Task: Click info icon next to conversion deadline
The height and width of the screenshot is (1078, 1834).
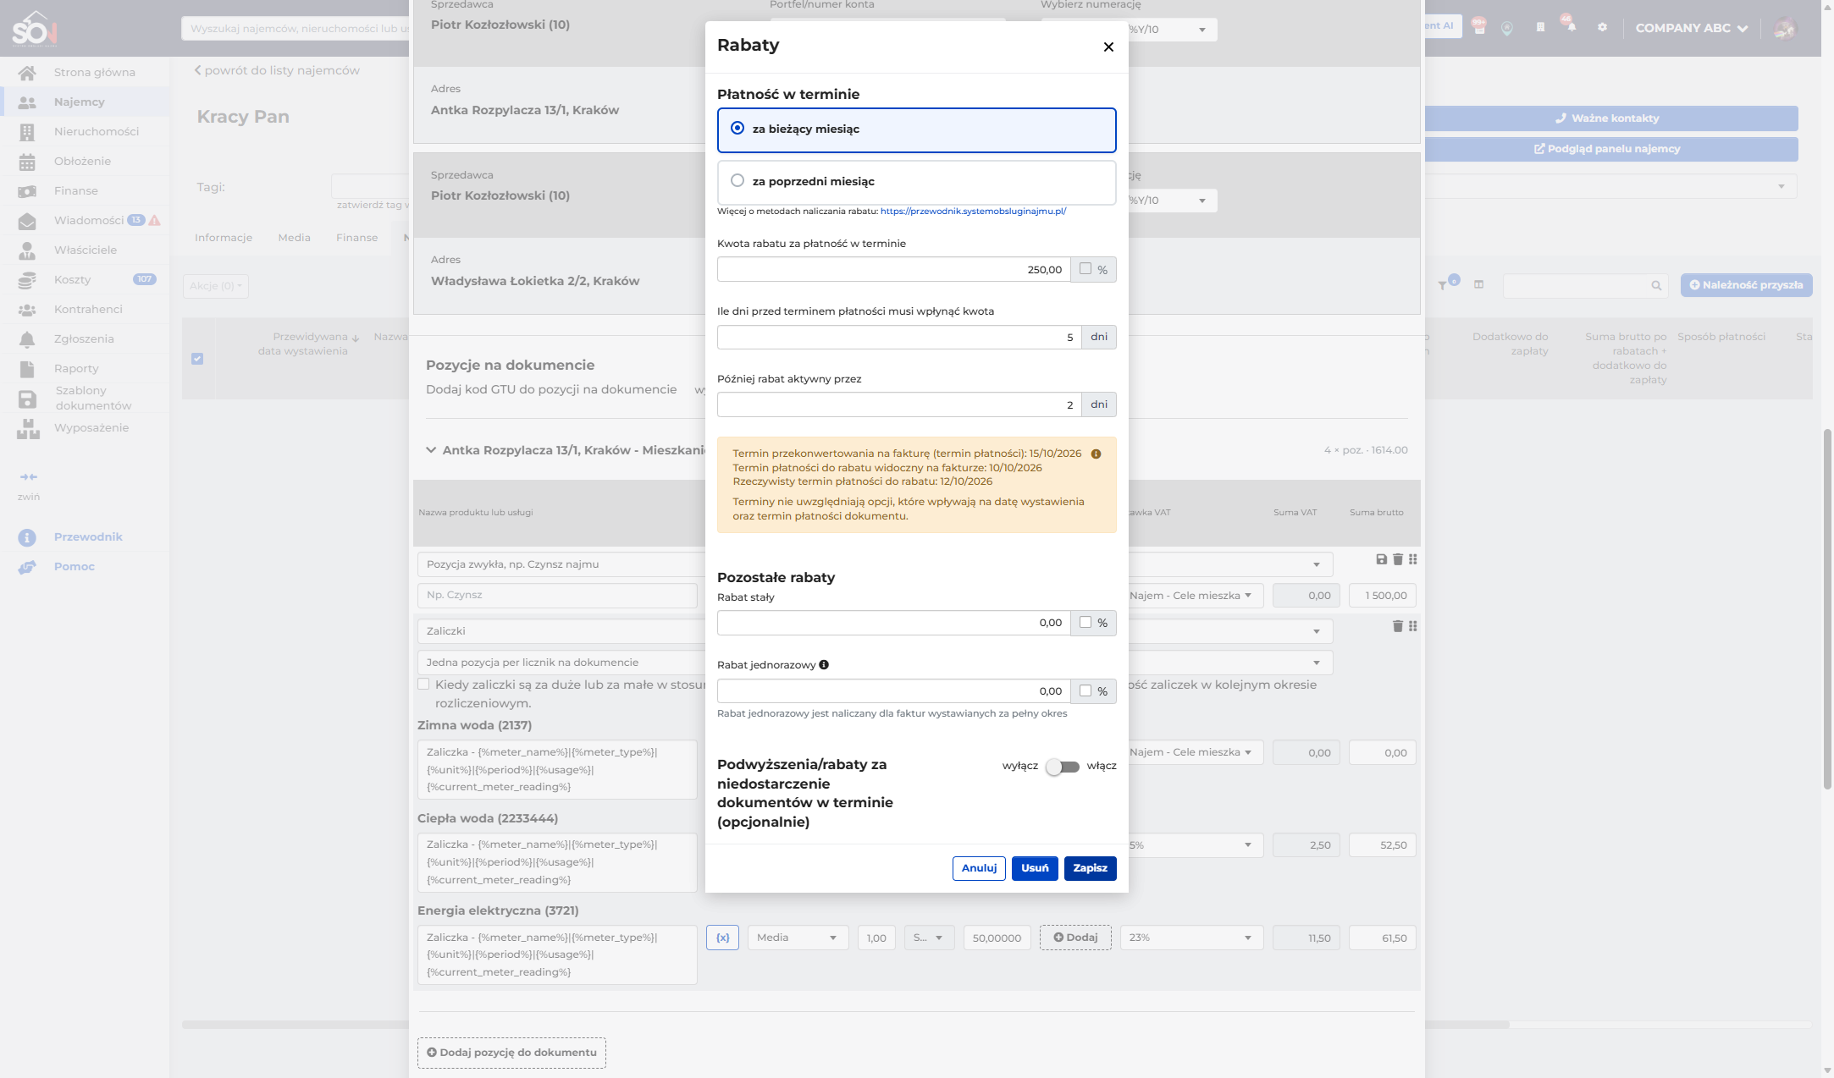Action: 1096,454
